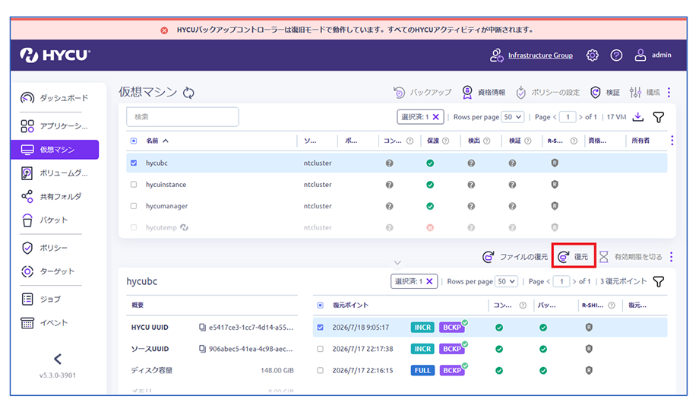This screenshot has height=418, width=699.
Task: Clear VM selection via 選択済: 1 X
Action: pos(436,117)
